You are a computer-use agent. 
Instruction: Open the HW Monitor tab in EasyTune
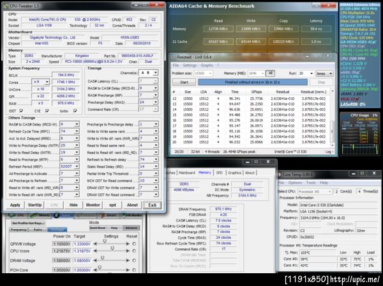(132, 216)
